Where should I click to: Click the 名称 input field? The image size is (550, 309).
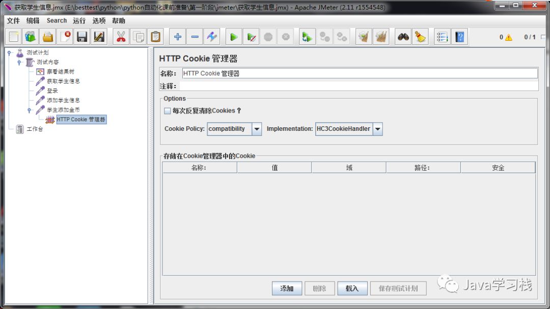(360, 73)
